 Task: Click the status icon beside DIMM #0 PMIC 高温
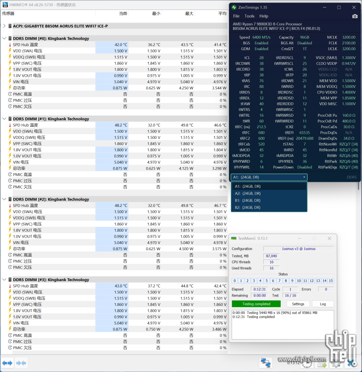[x=10, y=94]
